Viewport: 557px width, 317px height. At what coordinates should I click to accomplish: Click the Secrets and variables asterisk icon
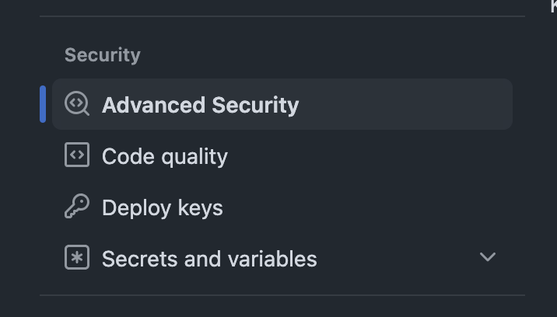coord(77,258)
